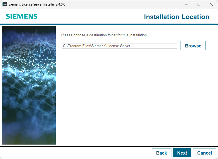Close the Siemens License Server Installer window

pos(211,4)
